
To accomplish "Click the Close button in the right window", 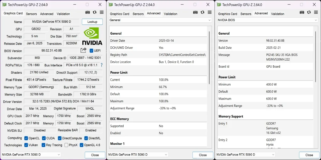I will click(x=309, y=155).
